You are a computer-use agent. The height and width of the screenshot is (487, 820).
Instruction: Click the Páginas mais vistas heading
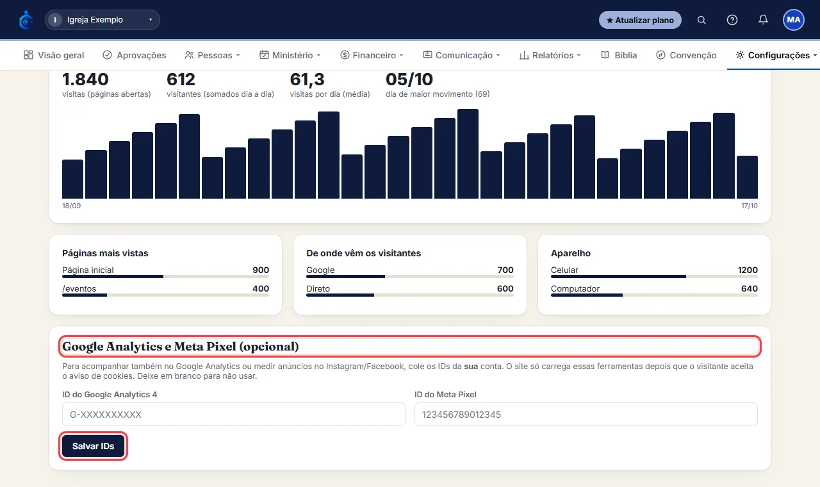pyautogui.click(x=105, y=253)
